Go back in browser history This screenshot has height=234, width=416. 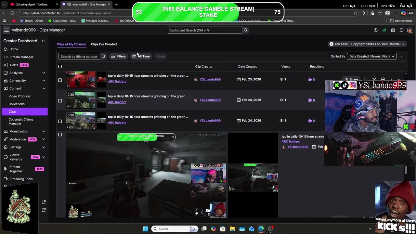[4, 13]
